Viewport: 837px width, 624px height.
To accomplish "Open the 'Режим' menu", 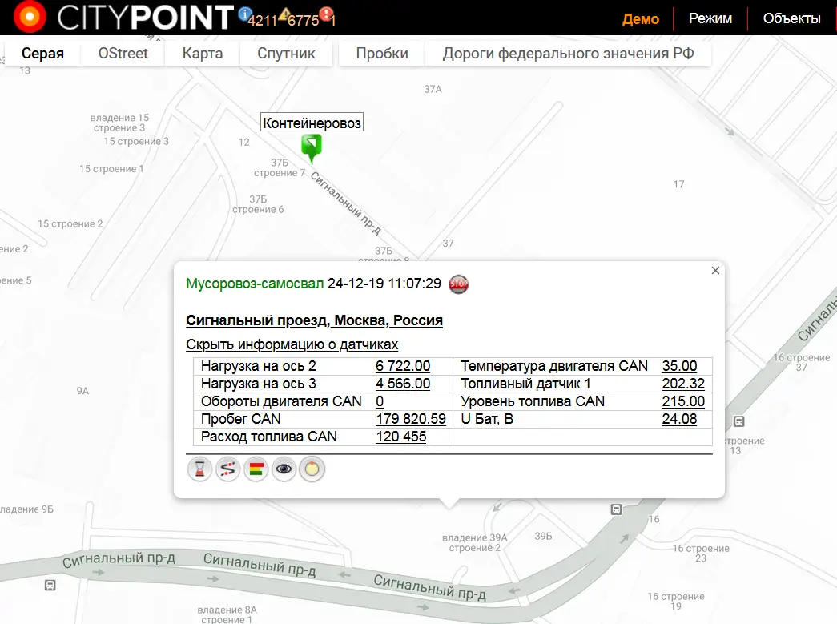I will 710,18.
